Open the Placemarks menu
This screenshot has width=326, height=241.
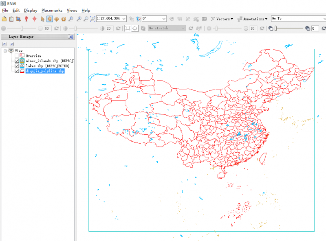[52, 10]
